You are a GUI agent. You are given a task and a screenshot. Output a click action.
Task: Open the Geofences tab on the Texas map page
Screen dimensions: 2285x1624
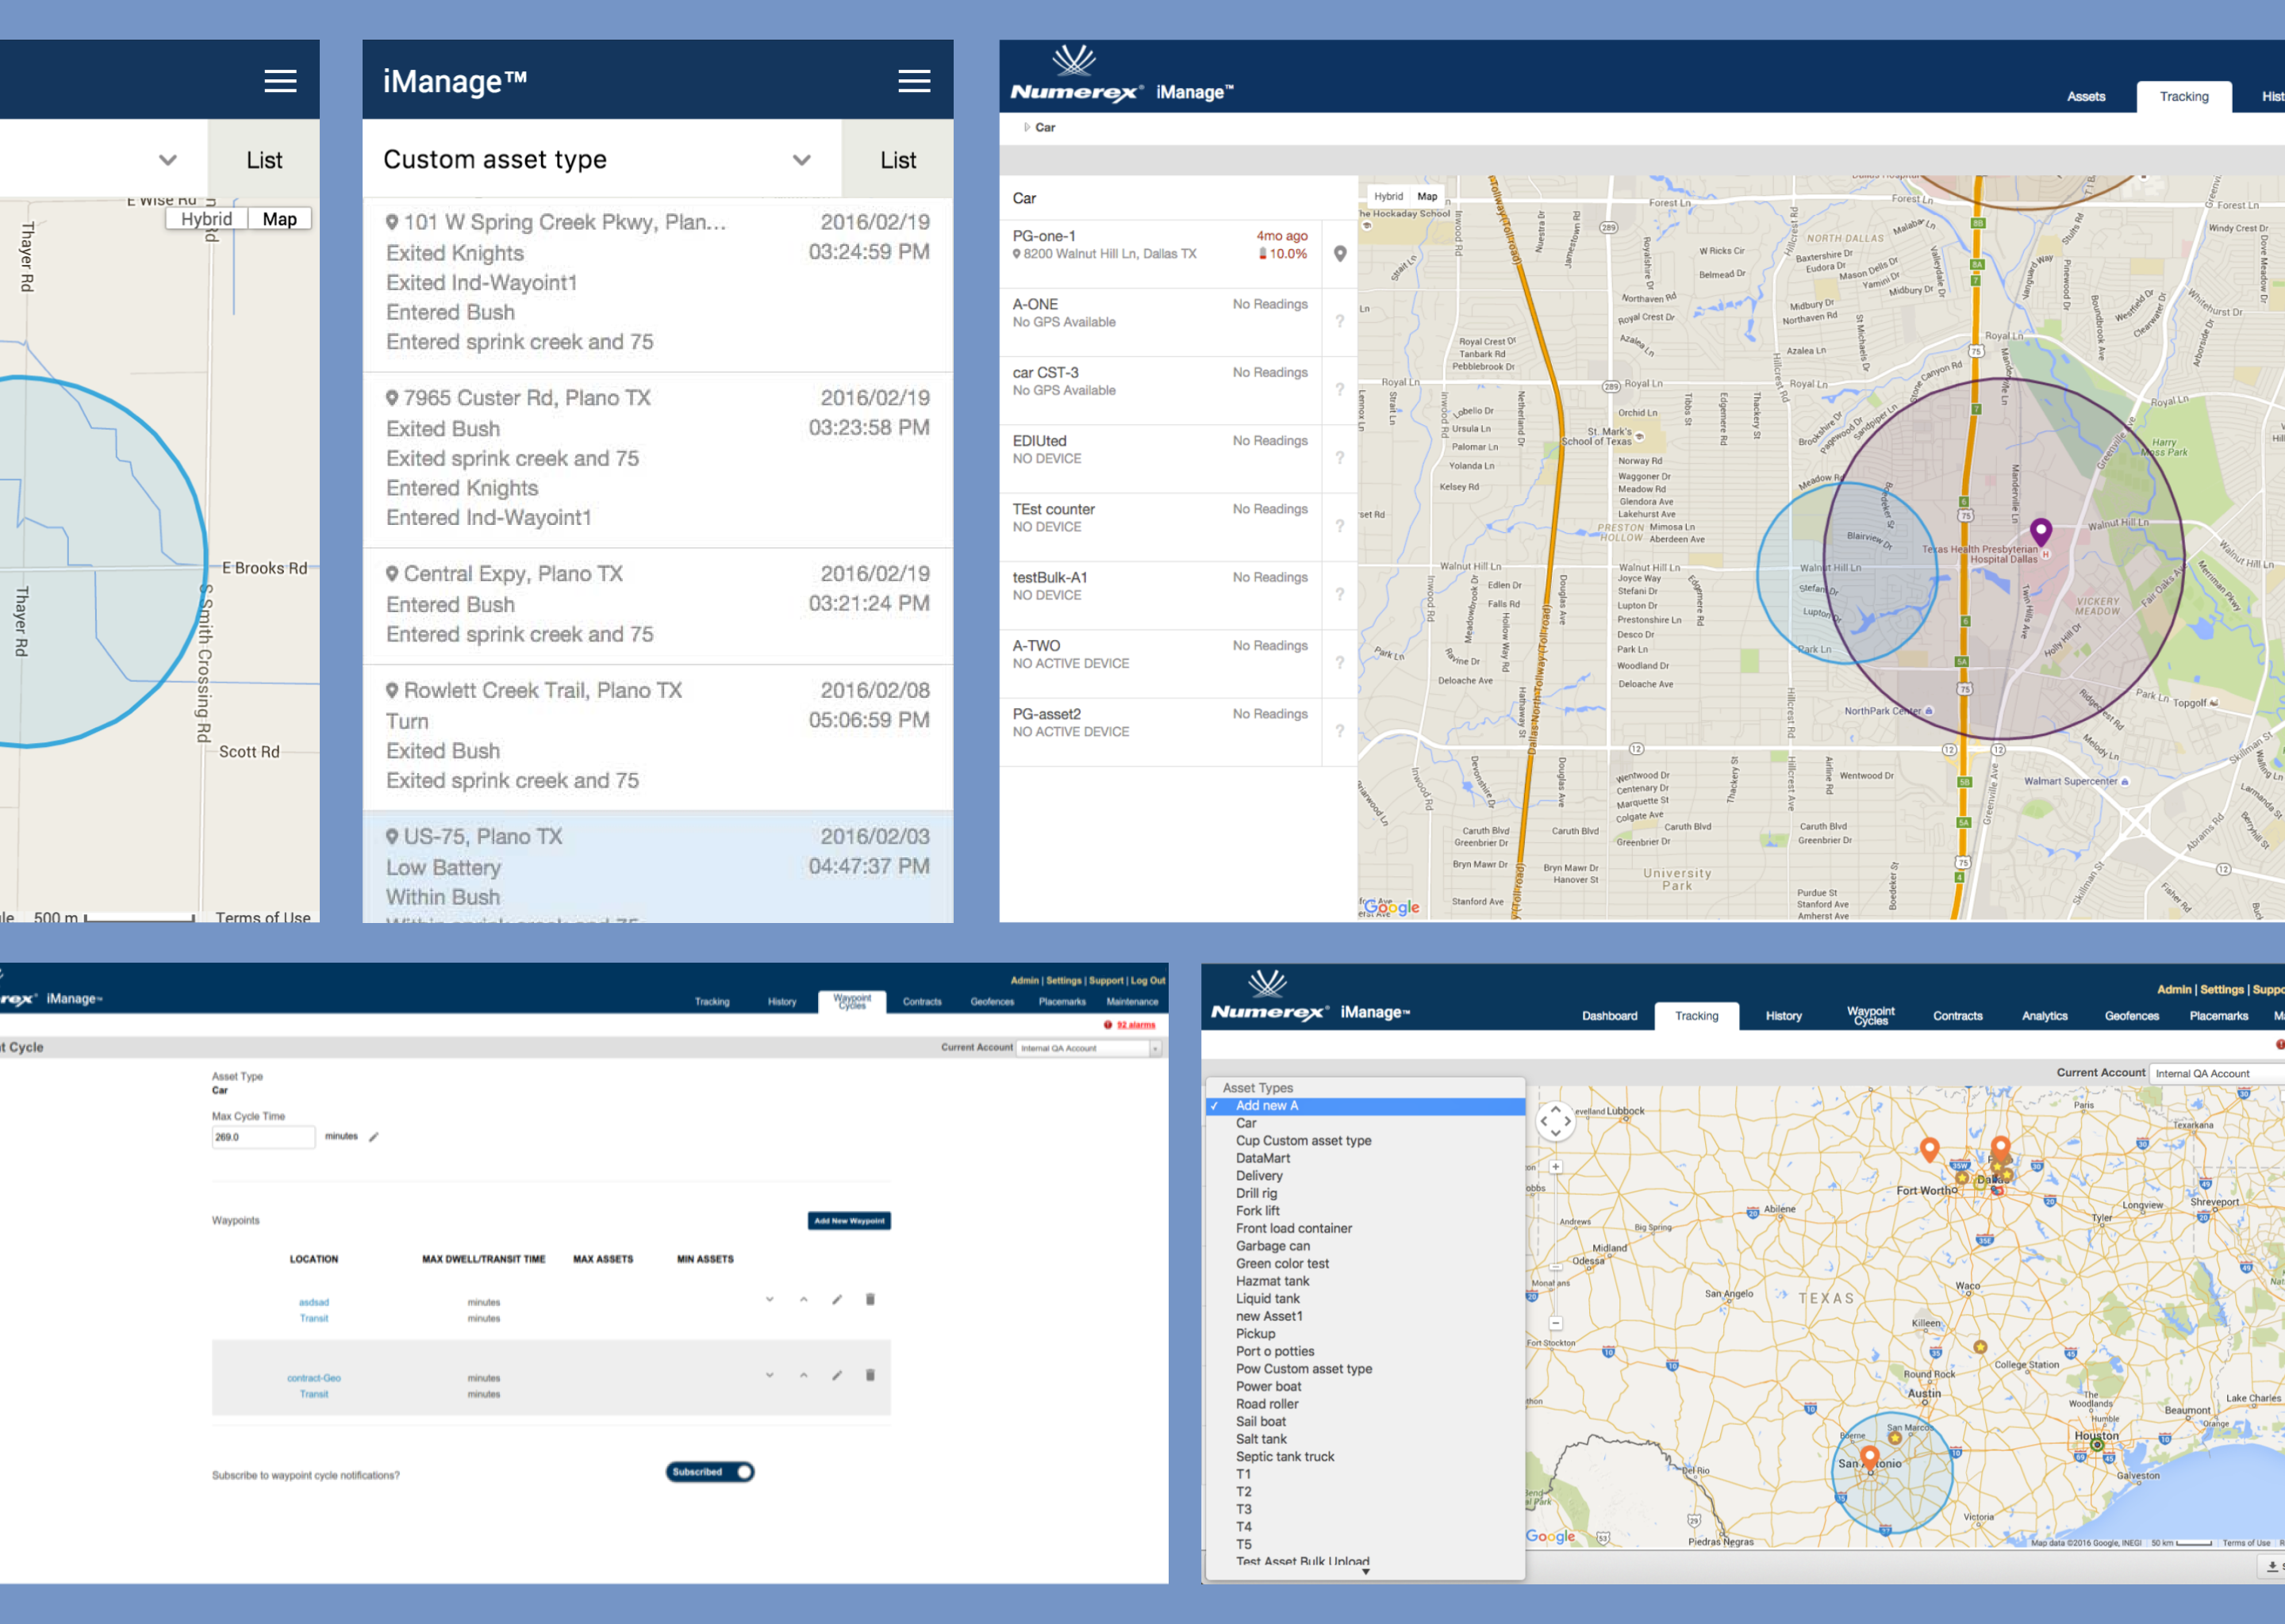pyautogui.click(x=2131, y=1016)
